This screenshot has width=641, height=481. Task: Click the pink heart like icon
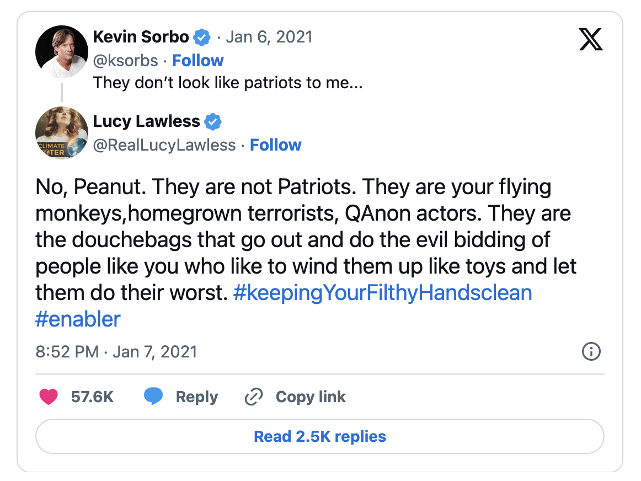(49, 397)
